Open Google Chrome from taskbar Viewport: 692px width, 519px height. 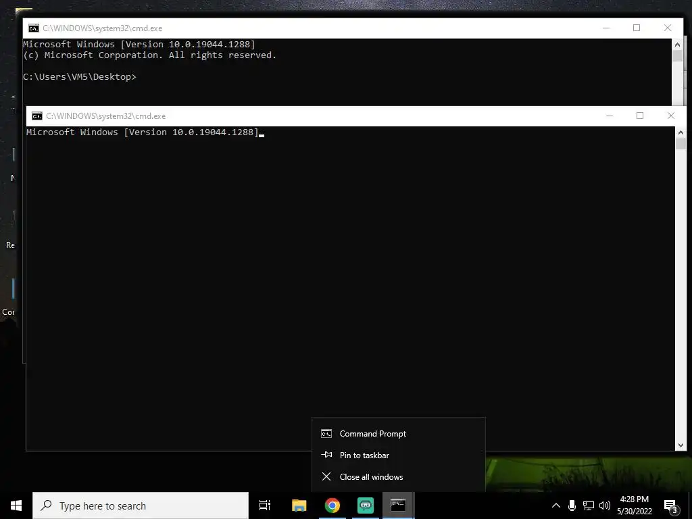coord(332,505)
